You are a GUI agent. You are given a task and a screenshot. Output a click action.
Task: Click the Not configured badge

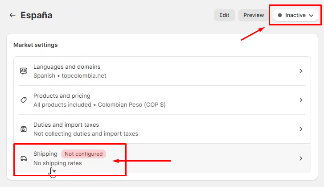83,154
